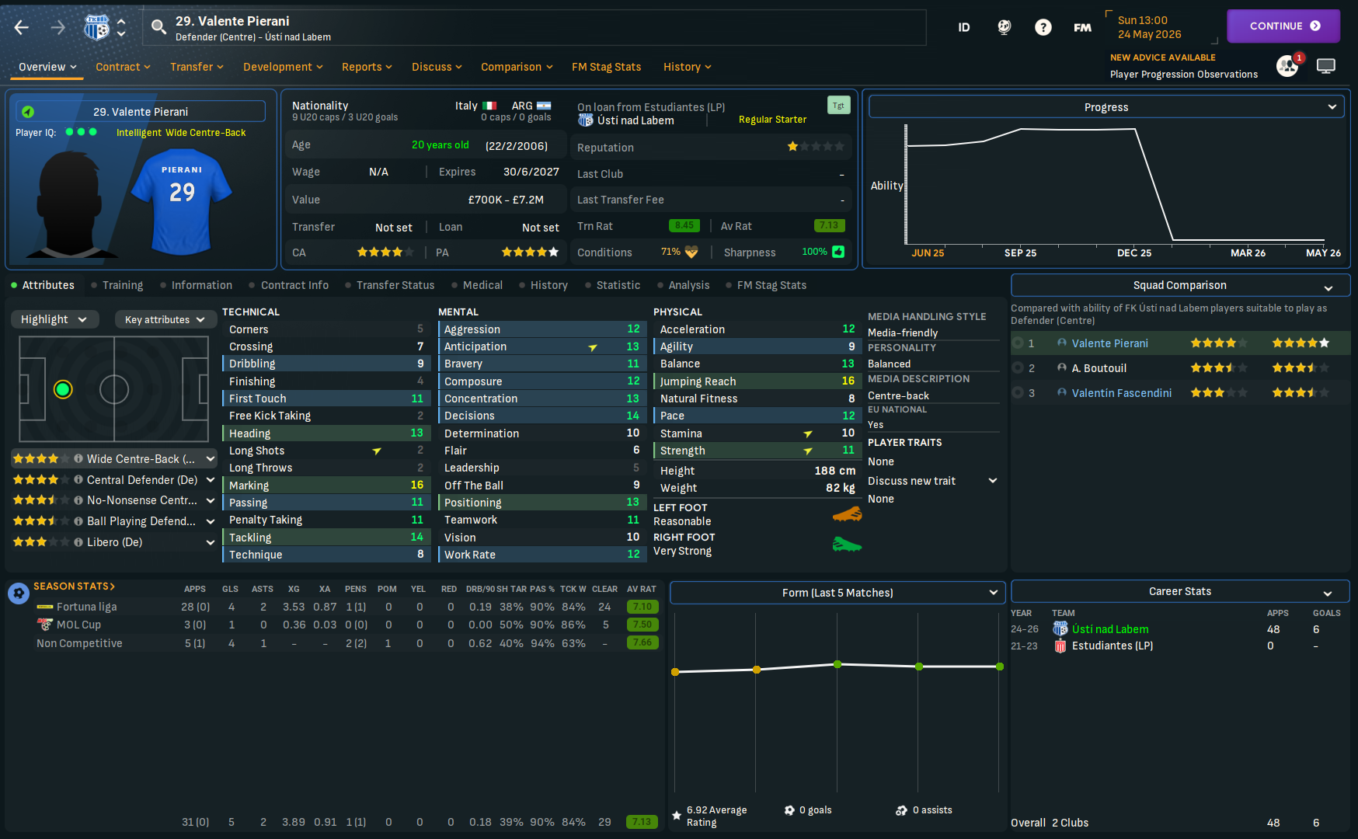
Task: Click the Season Stats gear icon
Action: 19,594
